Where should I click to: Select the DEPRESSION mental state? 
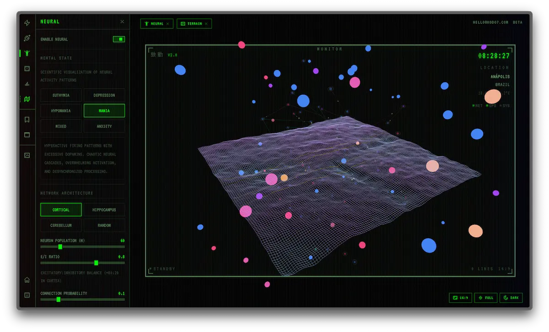point(104,95)
